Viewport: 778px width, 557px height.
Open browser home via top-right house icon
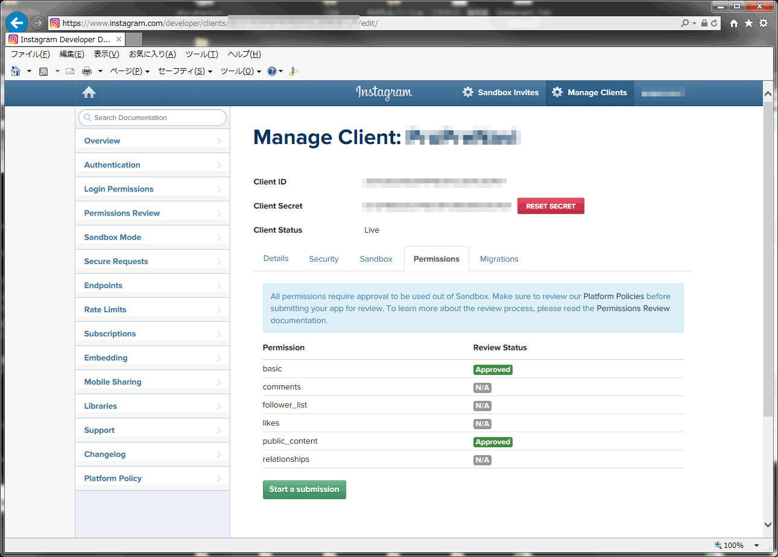click(733, 23)
